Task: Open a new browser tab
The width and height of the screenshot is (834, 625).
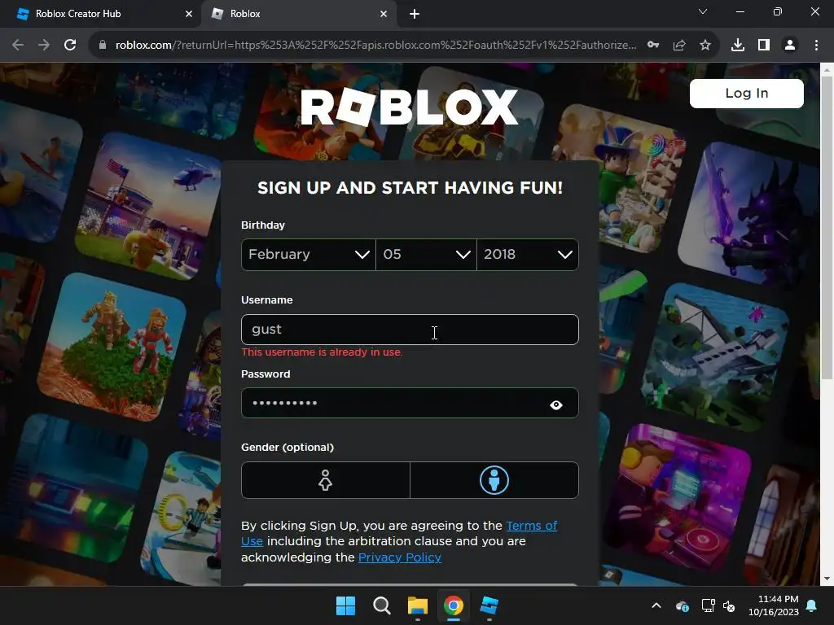Action: 415,14
